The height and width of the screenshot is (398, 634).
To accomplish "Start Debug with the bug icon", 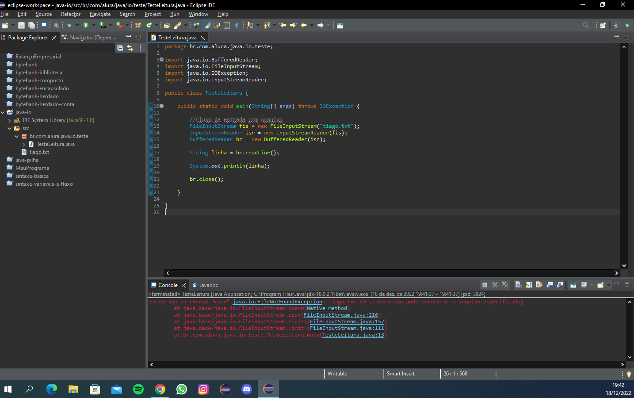I will (69, 25).
